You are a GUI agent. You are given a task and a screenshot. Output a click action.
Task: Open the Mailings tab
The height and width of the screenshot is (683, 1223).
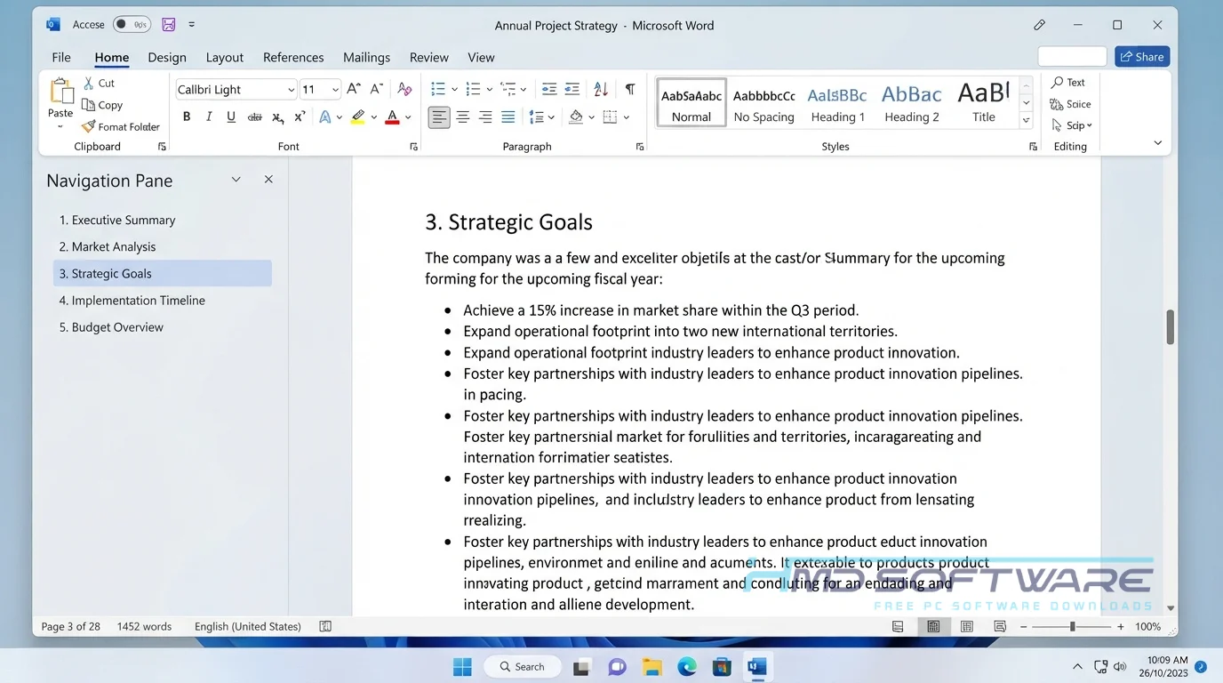(366, 57)
